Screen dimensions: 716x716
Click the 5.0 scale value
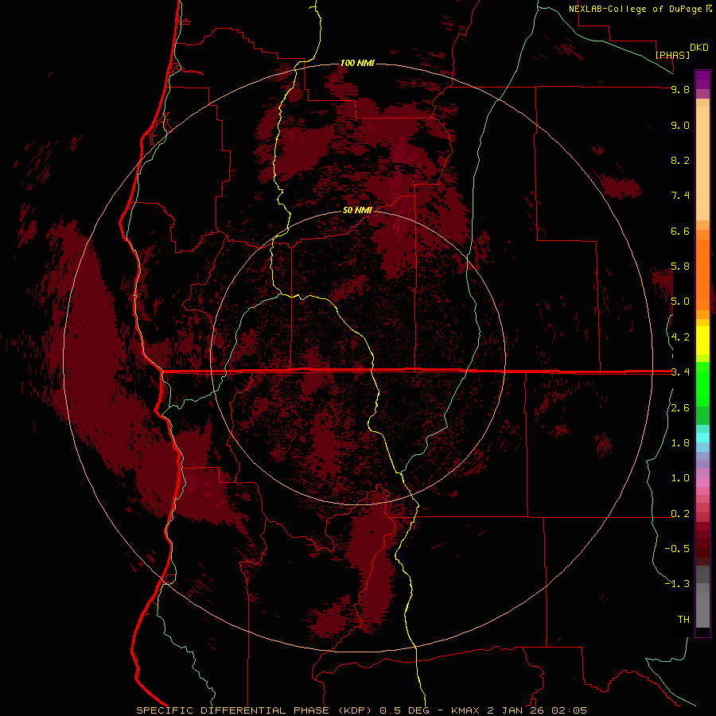[x=680, y=302]
